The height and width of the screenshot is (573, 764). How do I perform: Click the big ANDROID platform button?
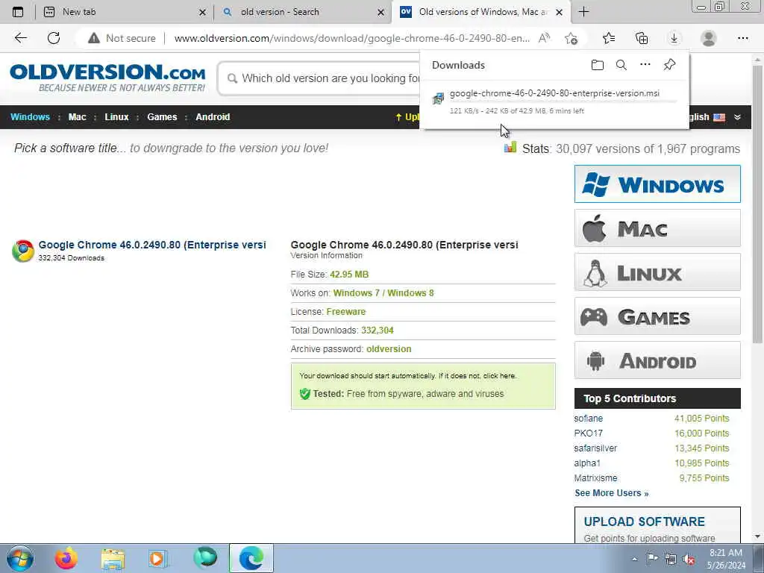pos(657,360)
